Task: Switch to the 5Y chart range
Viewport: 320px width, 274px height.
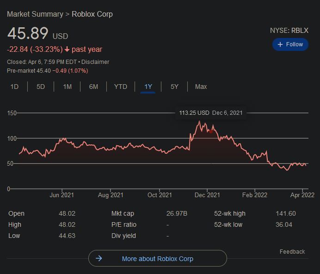Action: (x=174, y=87)
